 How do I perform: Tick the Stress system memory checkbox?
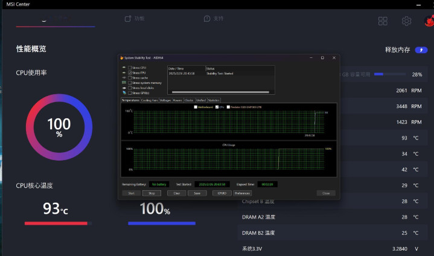tap(130, 83)
